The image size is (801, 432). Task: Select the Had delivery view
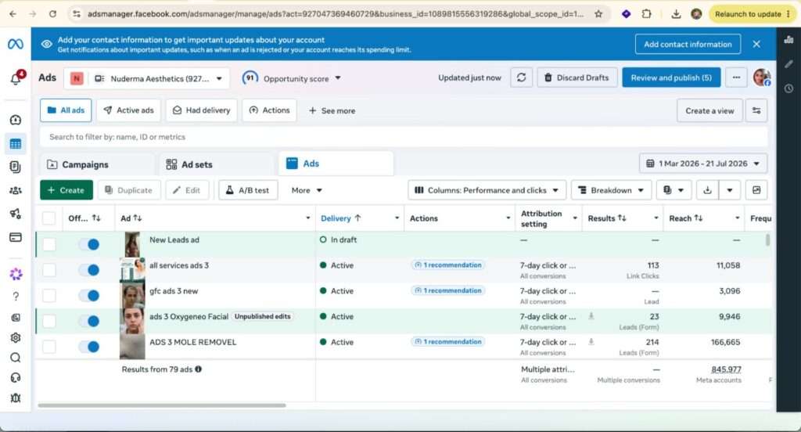coord(201,110)
